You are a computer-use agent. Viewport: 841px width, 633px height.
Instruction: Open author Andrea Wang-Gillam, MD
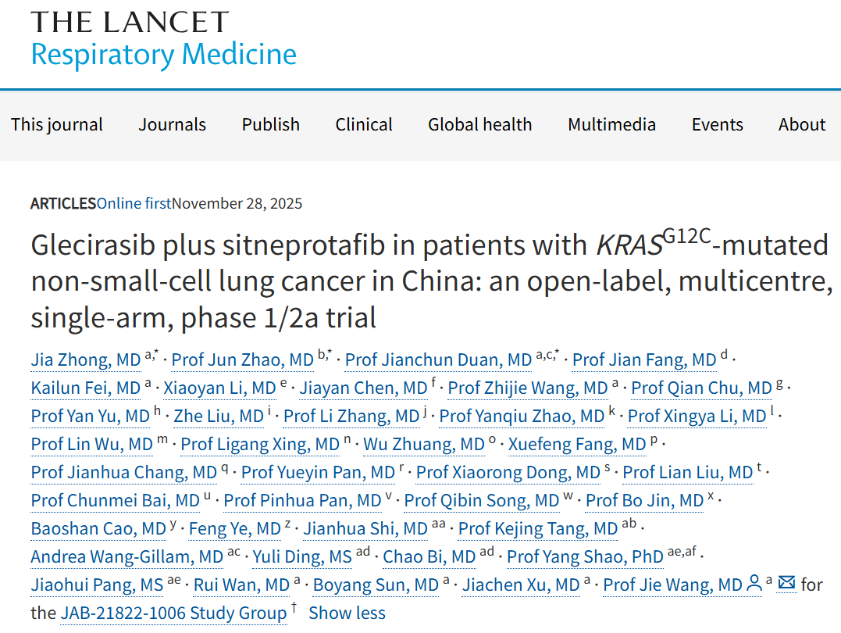(127, 556)
